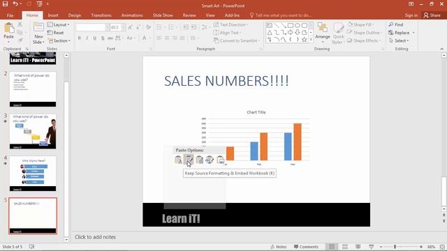Click the Format Painter brush icon
The height and width of the screenshot is (251, 447).
tap(20, 40)
